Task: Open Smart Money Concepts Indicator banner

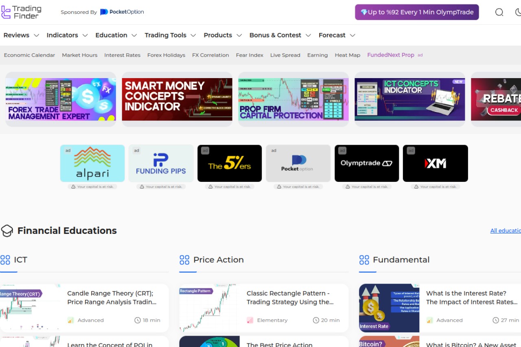Action: (177, 99)
